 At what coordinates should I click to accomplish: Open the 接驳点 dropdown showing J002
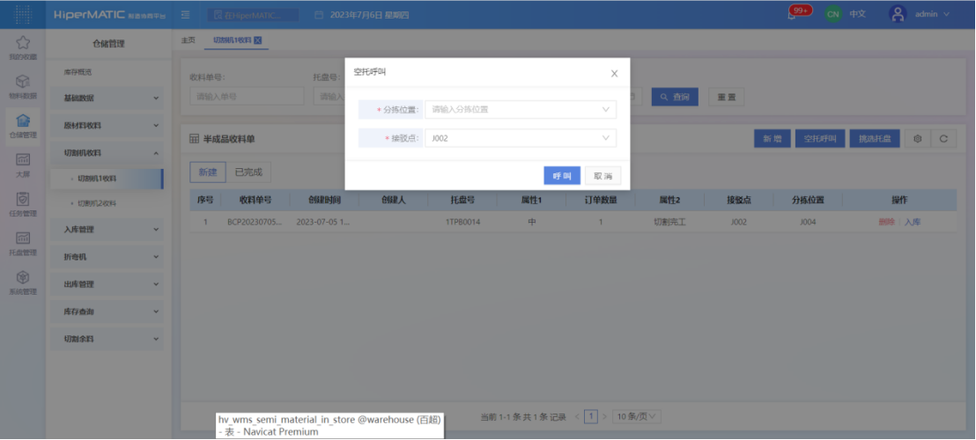[520, 138]
